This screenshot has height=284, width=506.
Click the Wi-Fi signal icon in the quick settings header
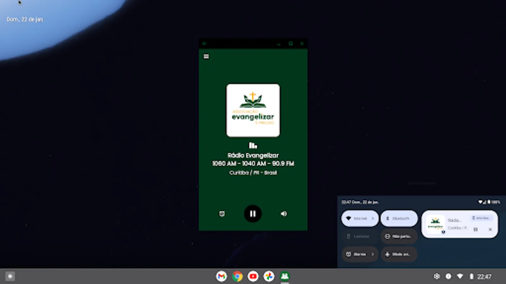pyautogui.click(x=480, y=202)
